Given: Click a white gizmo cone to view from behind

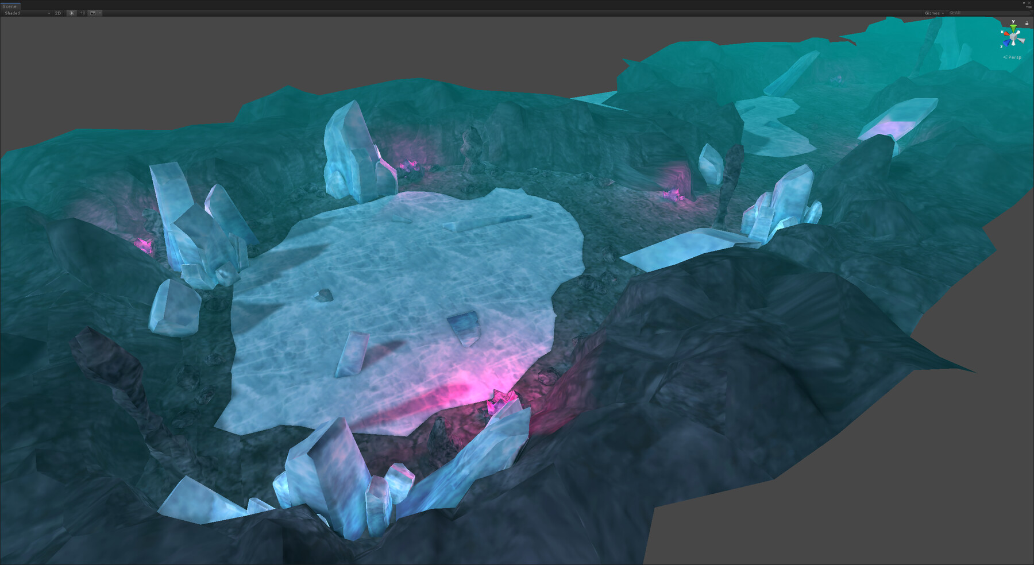Looking at the screenshot, I should (x=1023, y=41).
